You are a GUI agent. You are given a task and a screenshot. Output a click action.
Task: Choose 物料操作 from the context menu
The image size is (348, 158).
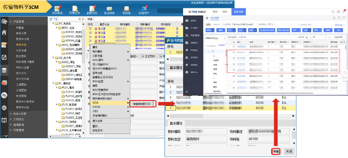(x=98, y=51)
